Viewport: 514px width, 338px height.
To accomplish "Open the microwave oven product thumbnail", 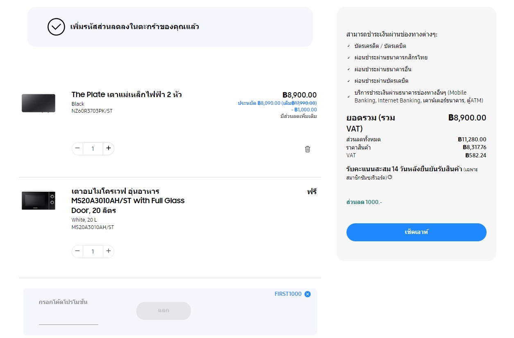I will pos(38,200).
